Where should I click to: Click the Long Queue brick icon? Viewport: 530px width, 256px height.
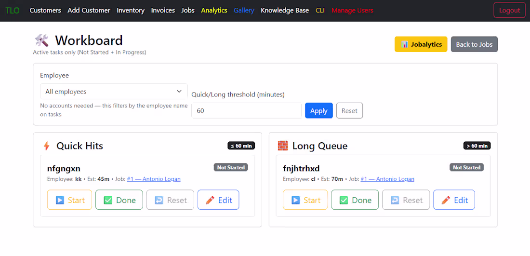283,146
